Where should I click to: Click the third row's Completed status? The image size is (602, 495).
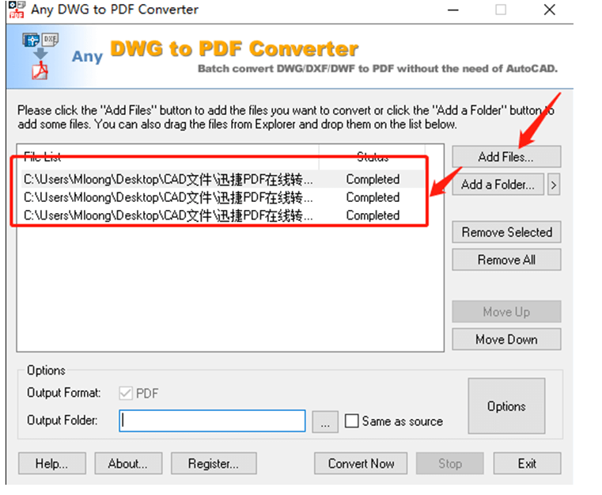(373, 215)
